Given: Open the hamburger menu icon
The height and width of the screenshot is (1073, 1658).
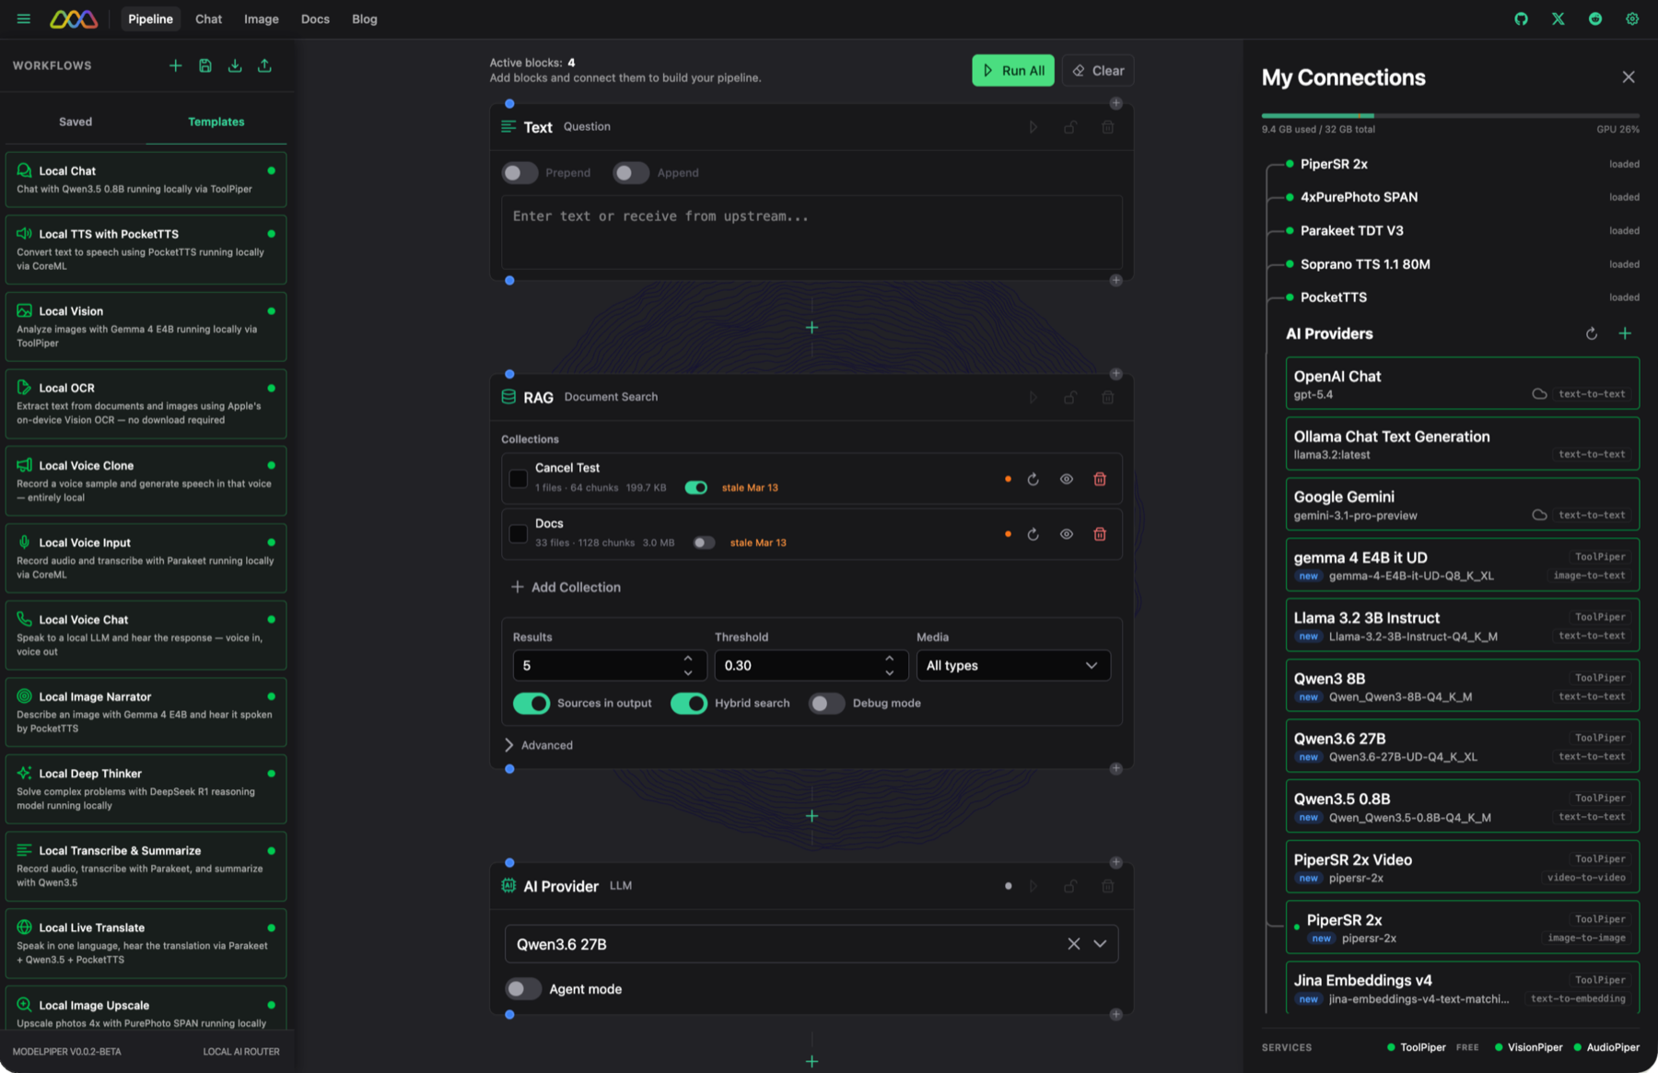Looking at the screenshot, I should click(x=23, y=18).
